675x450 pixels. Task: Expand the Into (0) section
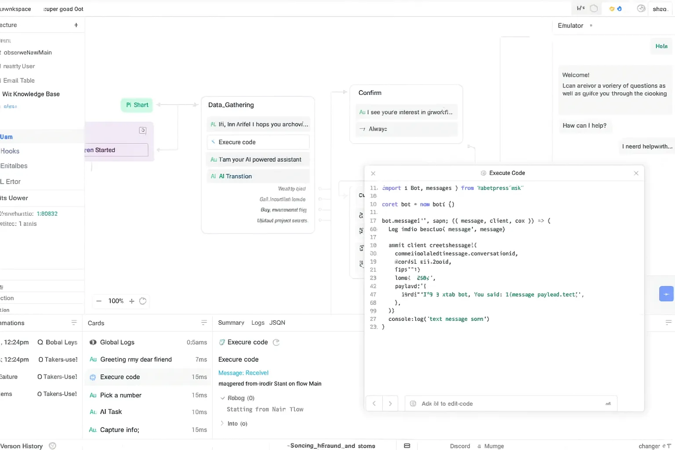[x=222, y=424]
